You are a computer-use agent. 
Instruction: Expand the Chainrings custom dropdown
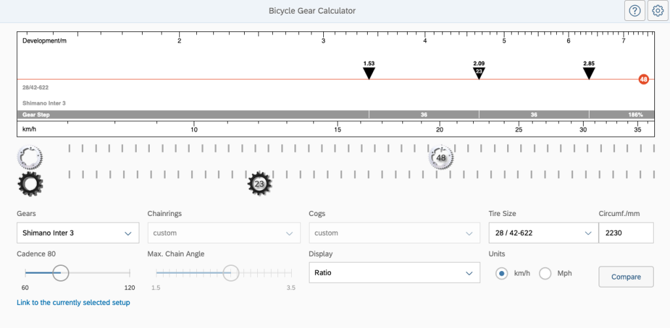(x=224, y=233)
